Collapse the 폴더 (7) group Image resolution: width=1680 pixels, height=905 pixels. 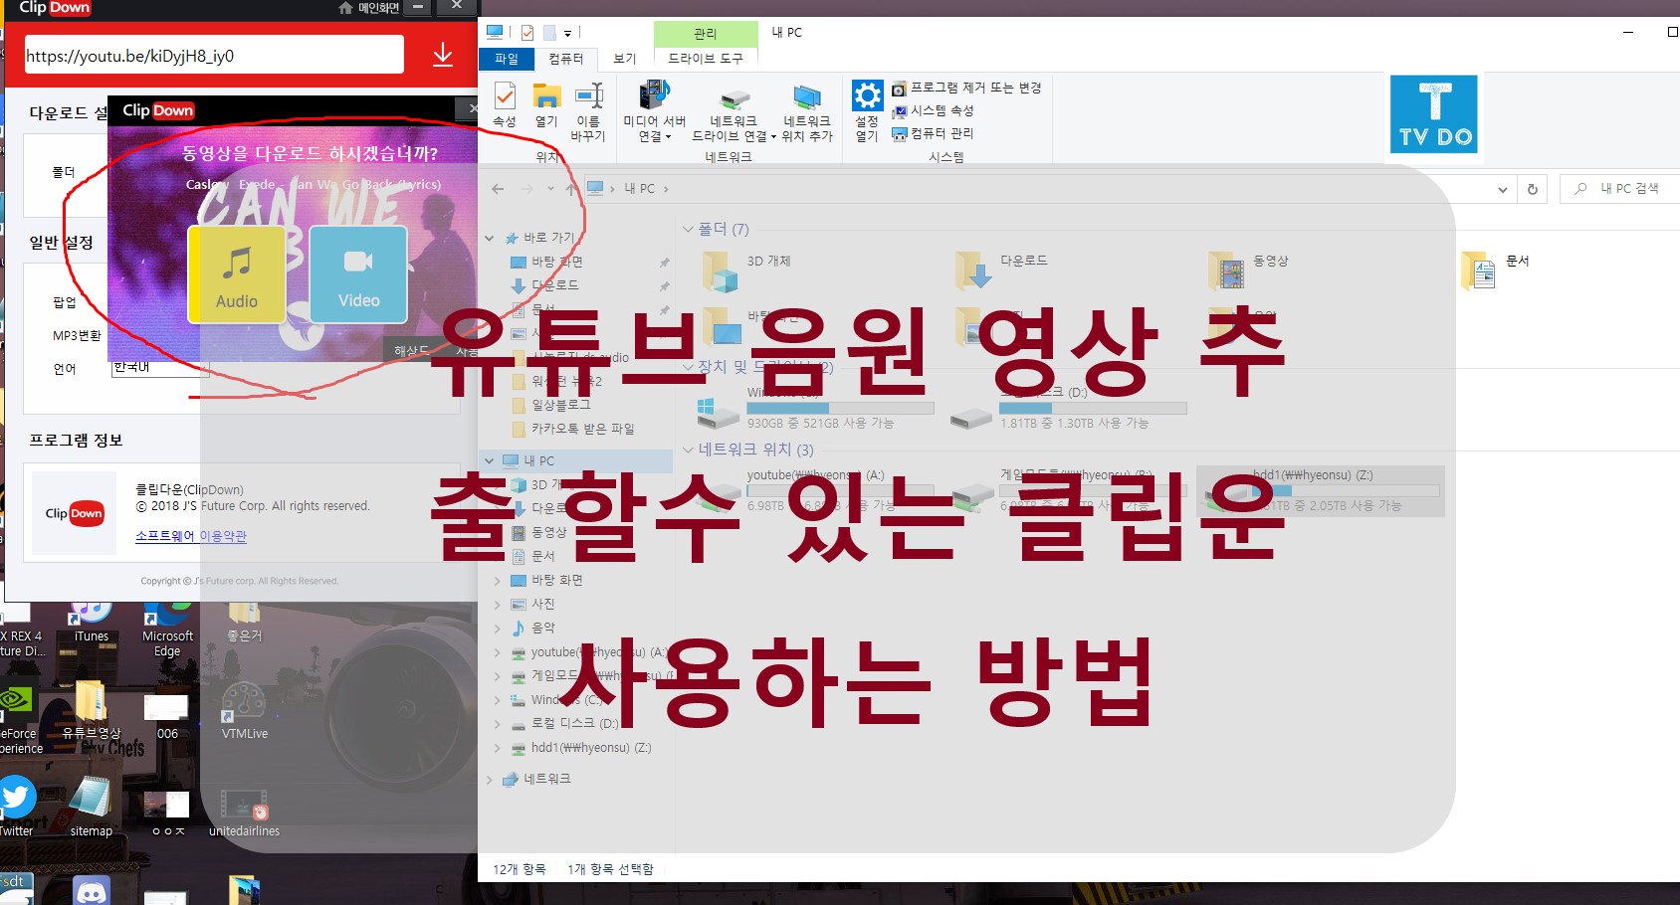[688, 230]
